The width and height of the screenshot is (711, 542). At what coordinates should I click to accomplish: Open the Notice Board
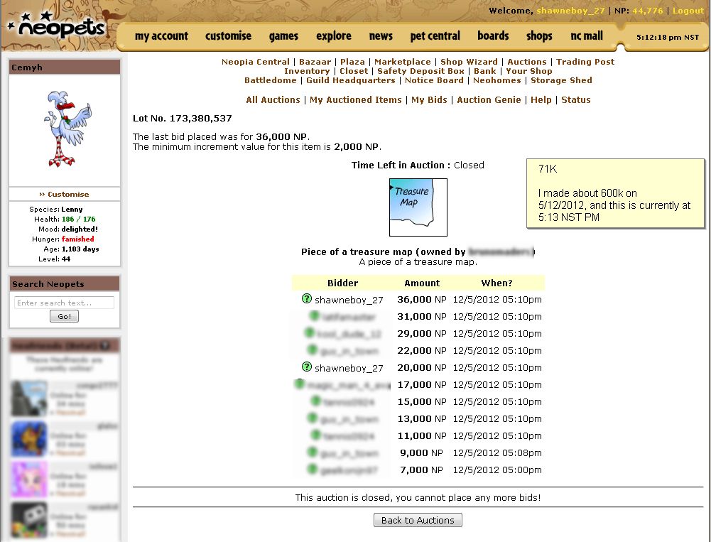tap(434, 80)
